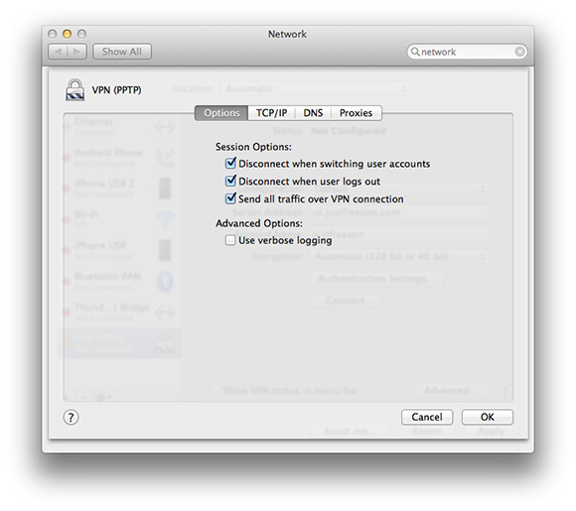576x511 pixels.
Task: Switch to the TCP/IP tab
Action: click(271, 113)
